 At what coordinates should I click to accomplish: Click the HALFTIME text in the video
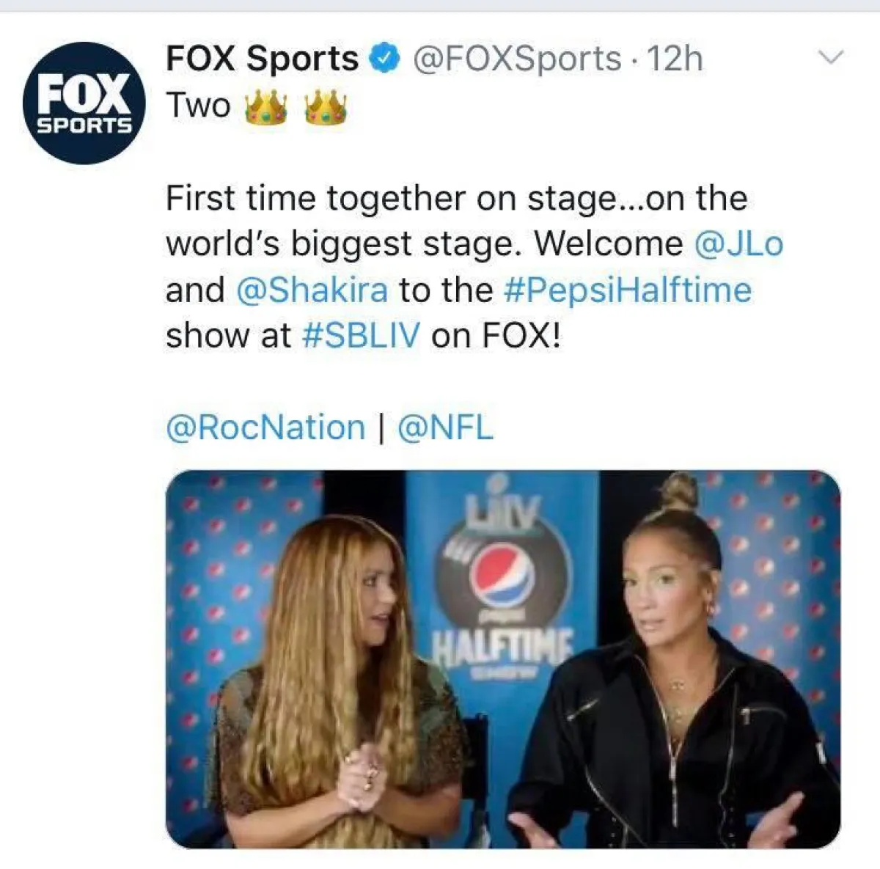point(503,645)
